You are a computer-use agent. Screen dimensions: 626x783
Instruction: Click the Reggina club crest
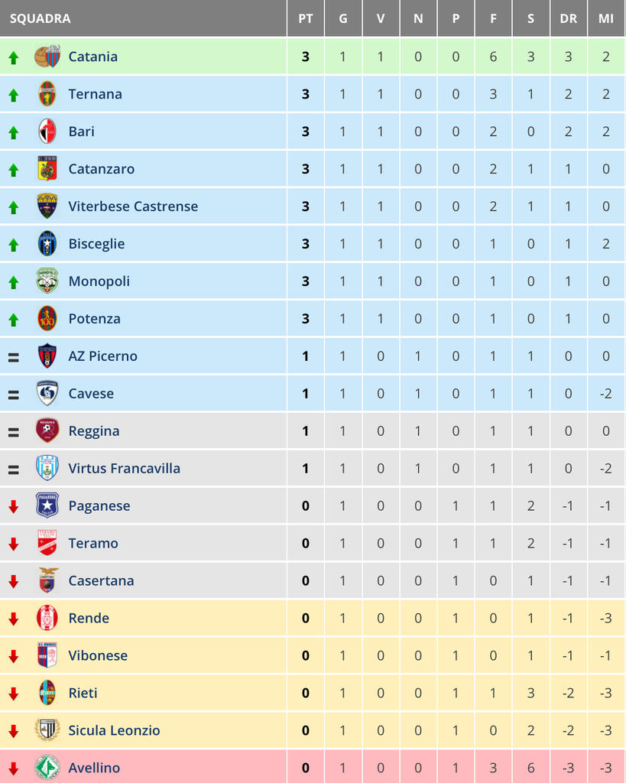(47, 430)
